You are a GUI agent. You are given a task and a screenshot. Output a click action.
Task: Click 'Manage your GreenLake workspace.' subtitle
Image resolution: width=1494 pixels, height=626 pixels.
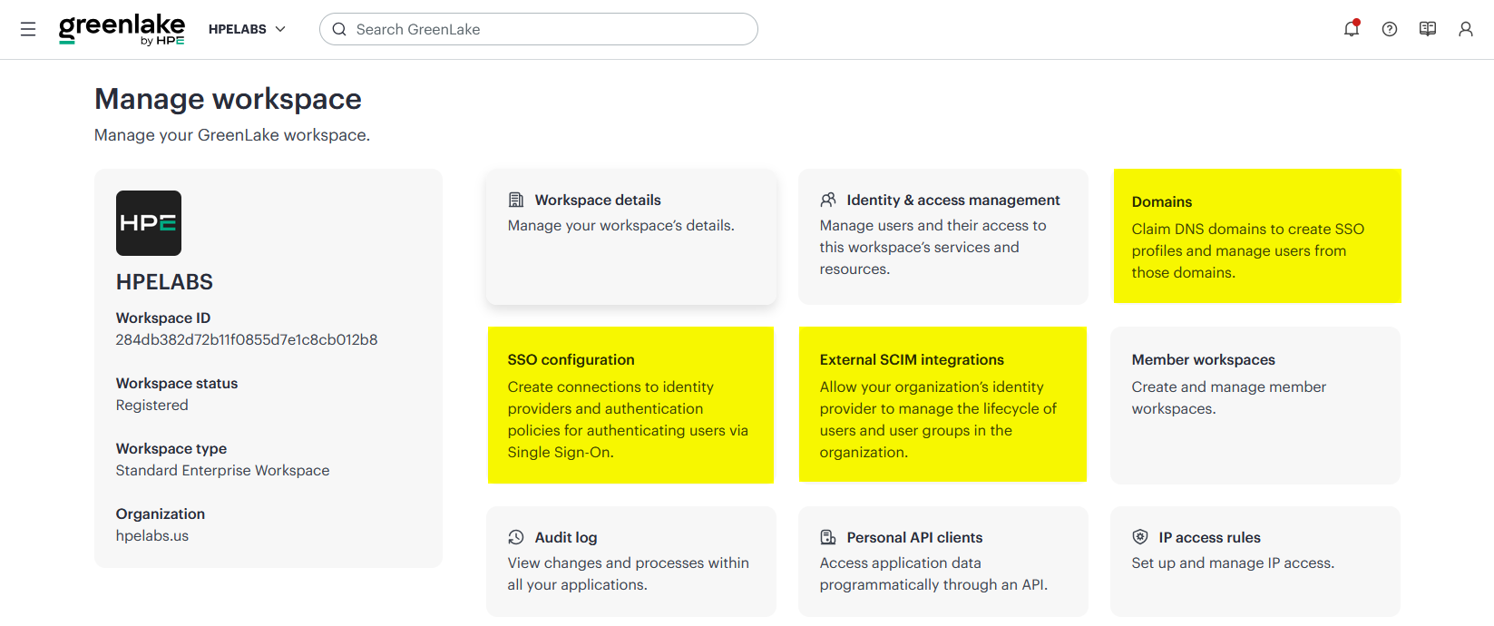tap(232, 135)
